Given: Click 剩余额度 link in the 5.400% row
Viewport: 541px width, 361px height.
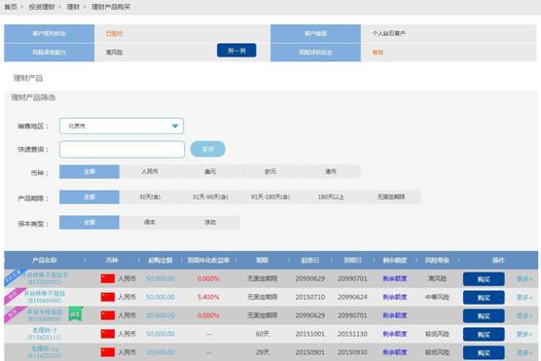Looking at the screenshot, I should [395, 297].
